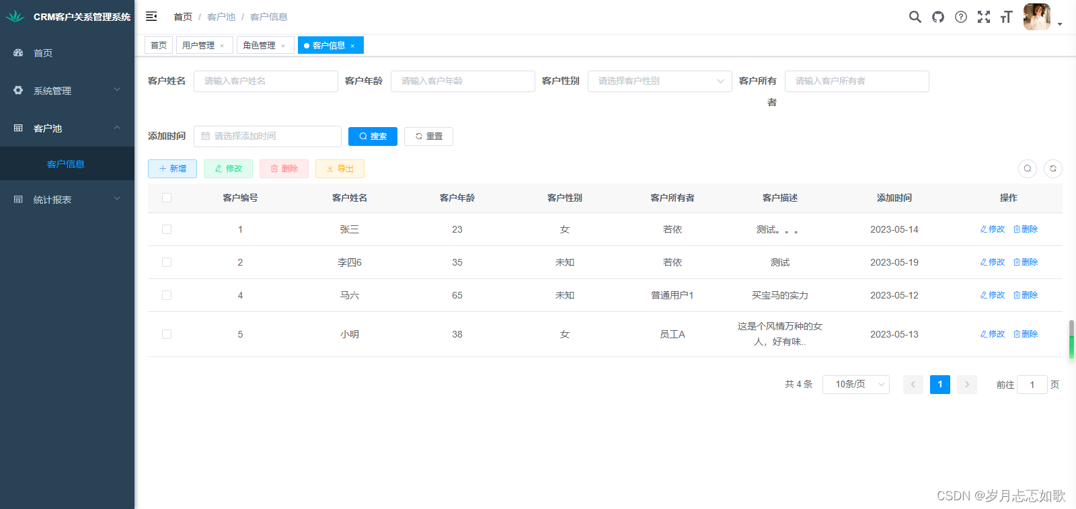The image size is (1076, 509).
Task: Click 首页 in the breadcrumb
Action: pyautogui.click(x=182, y=17)
